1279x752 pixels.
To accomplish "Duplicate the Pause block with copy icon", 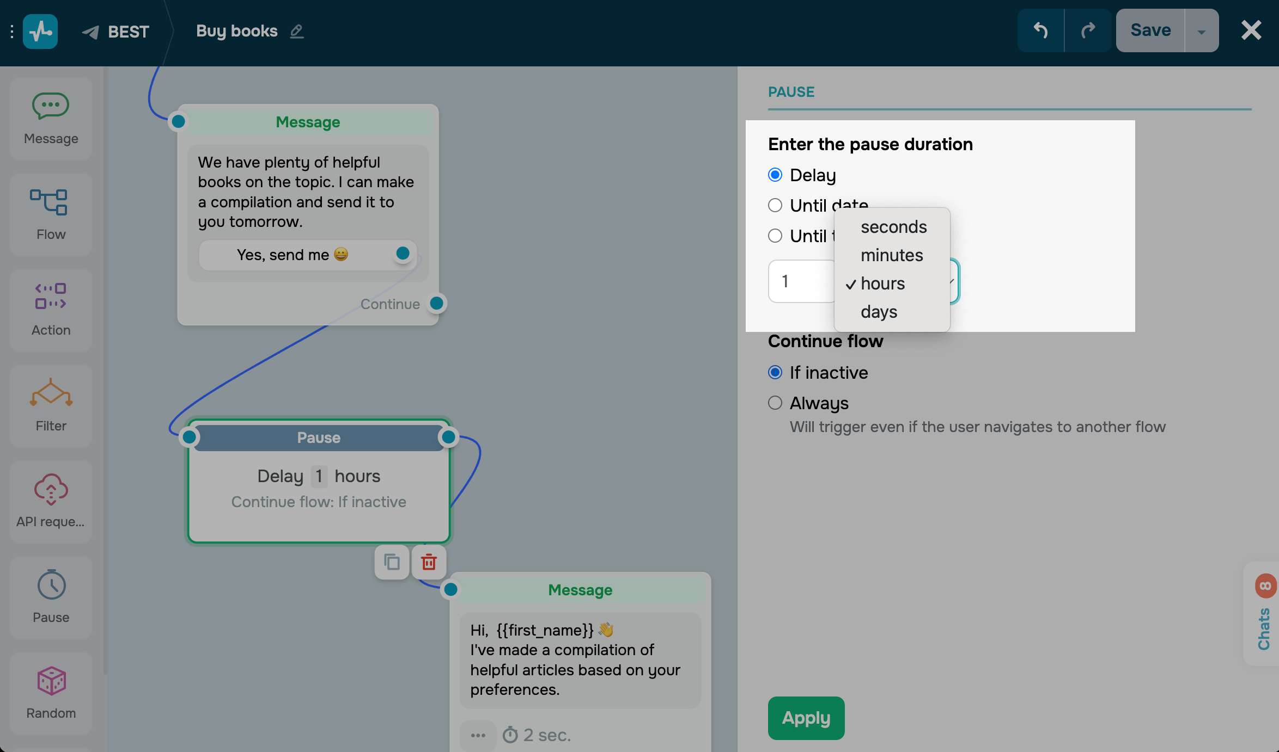I will coord(392,562).
